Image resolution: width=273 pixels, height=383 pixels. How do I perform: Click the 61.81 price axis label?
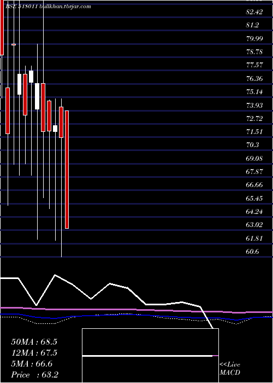pos(254,238)
